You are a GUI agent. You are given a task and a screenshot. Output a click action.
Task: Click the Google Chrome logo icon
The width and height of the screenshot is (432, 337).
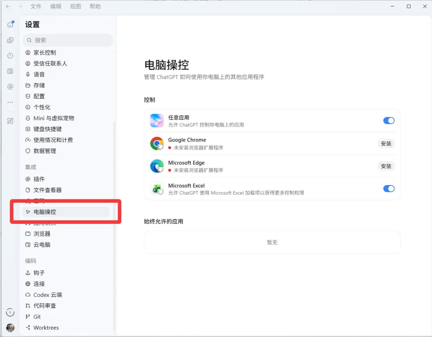click(157, 144)
